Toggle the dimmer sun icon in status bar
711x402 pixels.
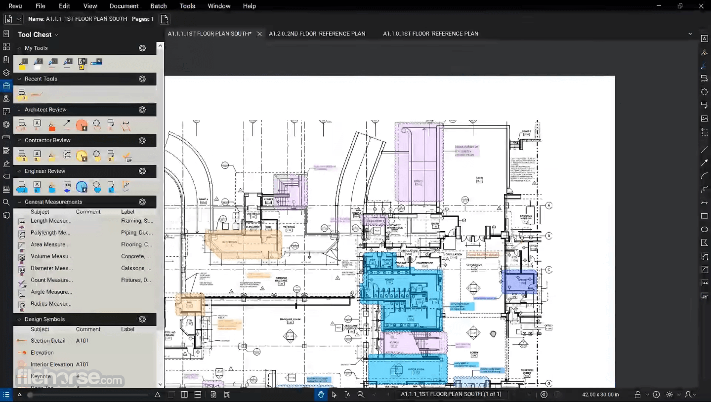tap(669, 394)
